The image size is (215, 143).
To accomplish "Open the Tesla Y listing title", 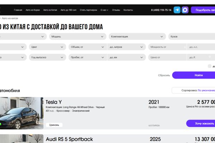I will point(54,102).
